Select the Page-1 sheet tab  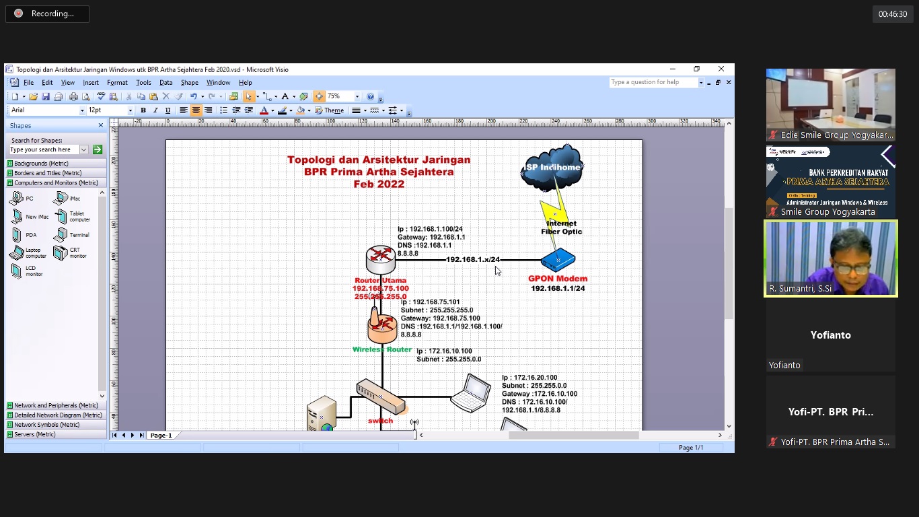[161, 436]
